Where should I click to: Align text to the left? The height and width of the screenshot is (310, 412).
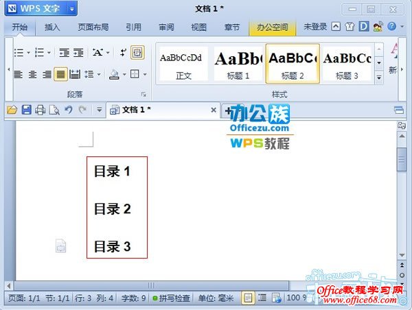[18, 74]
